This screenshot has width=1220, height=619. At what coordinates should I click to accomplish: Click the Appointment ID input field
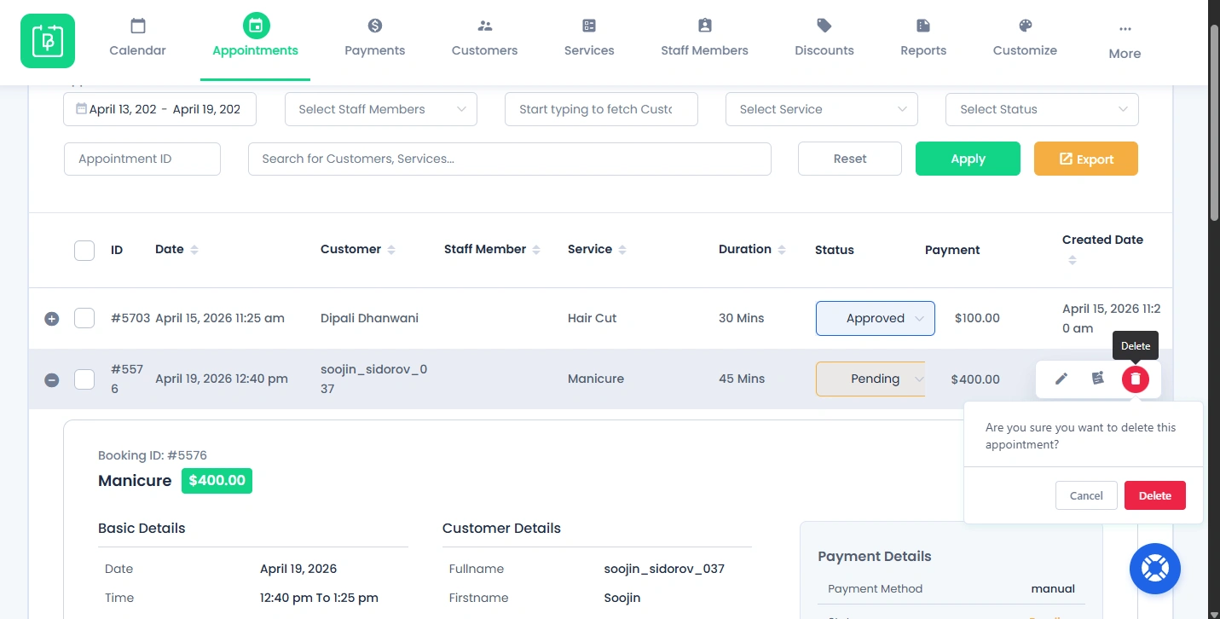pyautogui.click(x=142, y=159)
